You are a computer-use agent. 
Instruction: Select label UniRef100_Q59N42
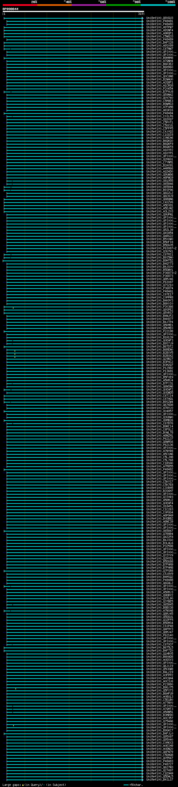point(160,95)
